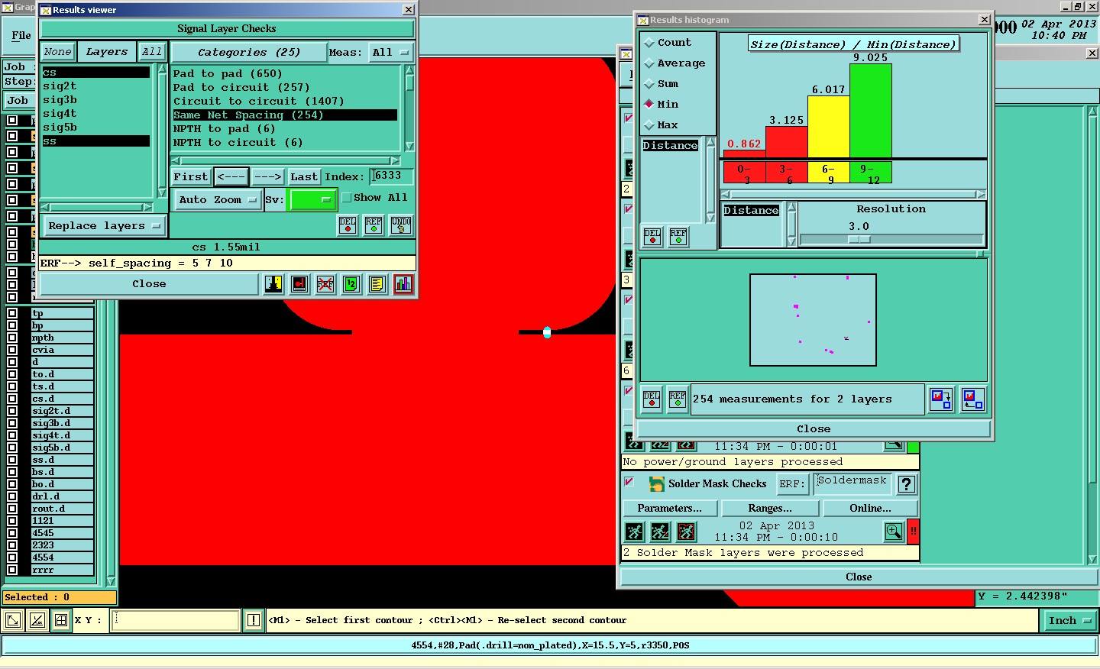Toggle the checkbox for layer tp
The height and width of the screenshot is (669, 1100).
click(12, 313)
